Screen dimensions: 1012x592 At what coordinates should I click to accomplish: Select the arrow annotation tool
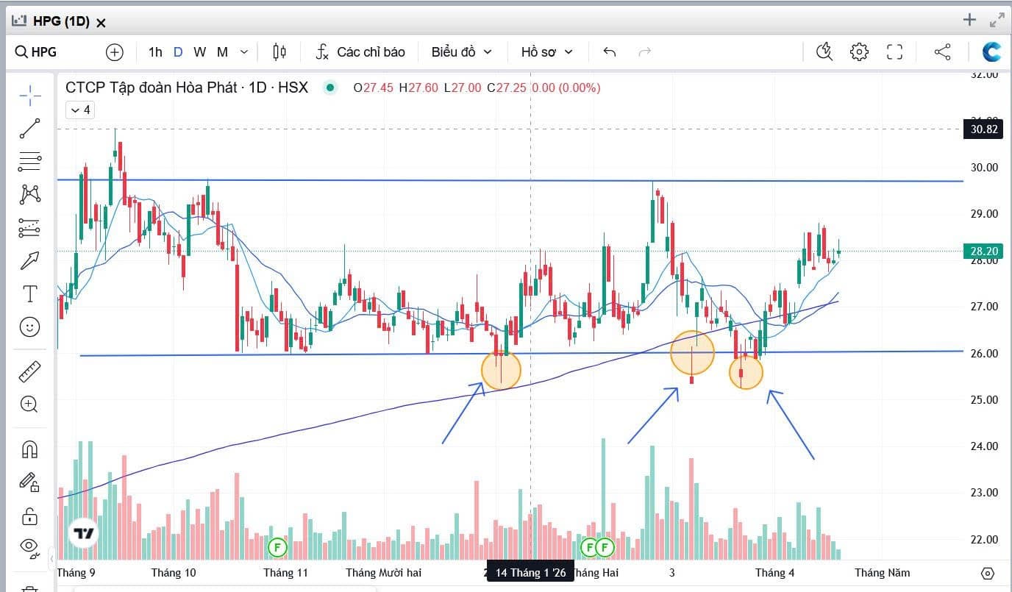pos(30,260)
